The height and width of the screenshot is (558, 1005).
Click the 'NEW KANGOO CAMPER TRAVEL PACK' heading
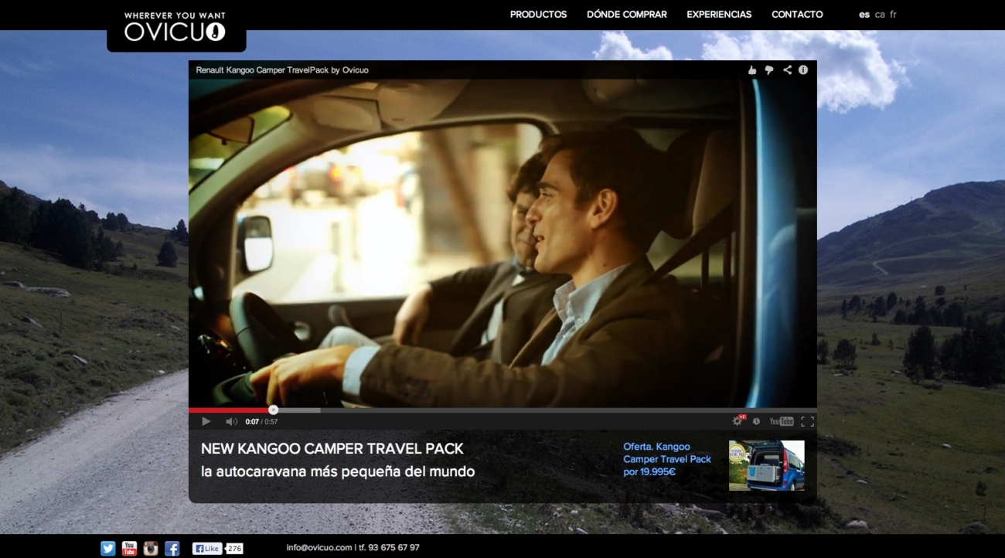pyautogui.click(x=332, y=449)
